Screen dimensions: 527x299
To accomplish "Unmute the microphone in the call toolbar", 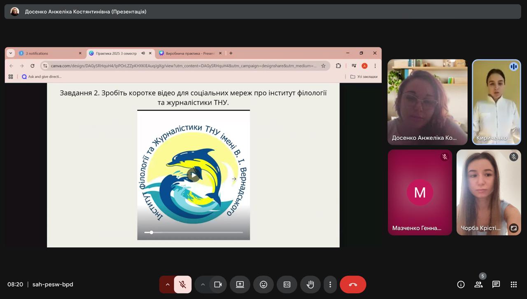I will click(x=182, y=285).
